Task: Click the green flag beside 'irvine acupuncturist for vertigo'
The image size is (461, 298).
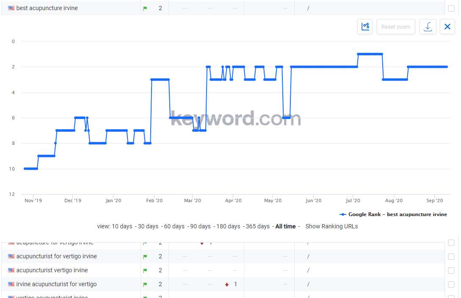Action: [x=144, y=284]
